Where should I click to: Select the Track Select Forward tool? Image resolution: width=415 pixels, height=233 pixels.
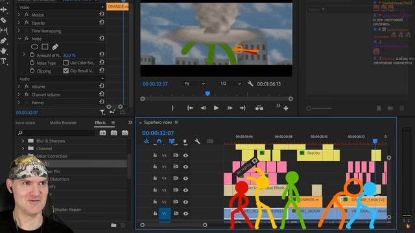pos(3,10)
